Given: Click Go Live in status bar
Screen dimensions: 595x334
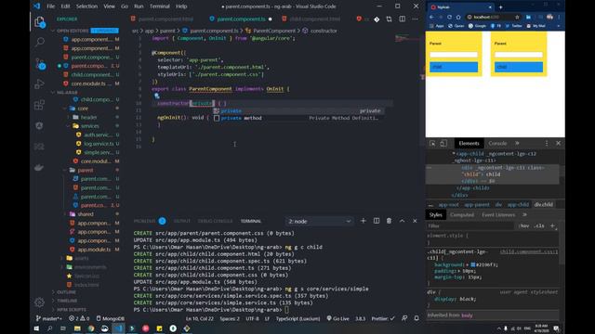Looking at the screenshot, I should click(337, 318).
